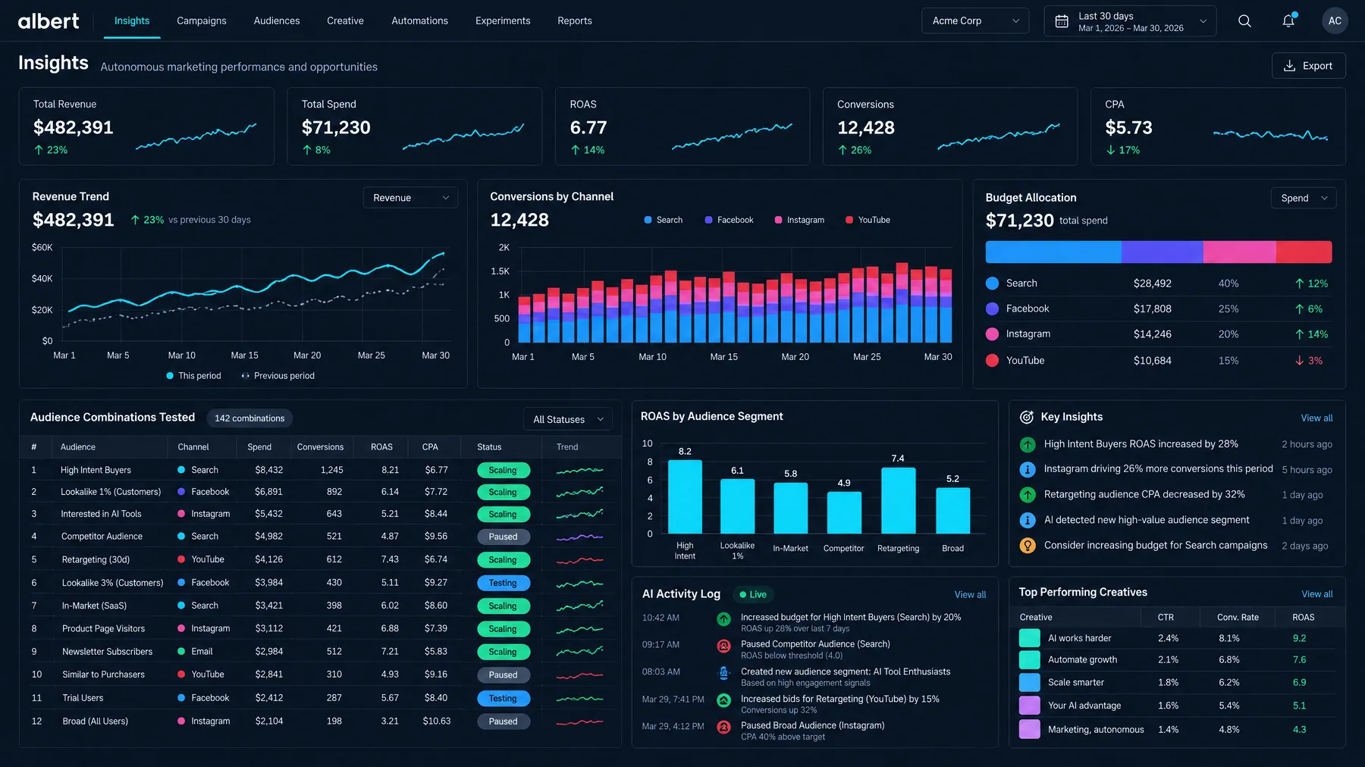Click the Instagram segment of budget bar
Image resolution: width=1365 pixels, height=767 pixels.
coord(1239,252)
